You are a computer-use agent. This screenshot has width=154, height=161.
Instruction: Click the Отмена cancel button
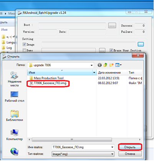tap(130, 154)
